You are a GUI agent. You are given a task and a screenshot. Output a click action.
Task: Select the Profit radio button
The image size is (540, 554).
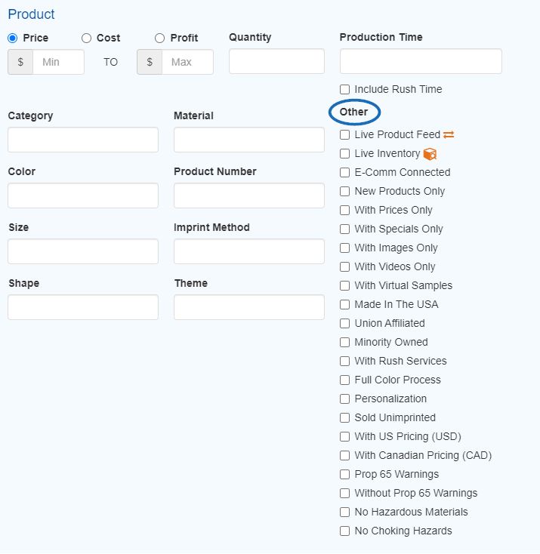click(159, 38)
